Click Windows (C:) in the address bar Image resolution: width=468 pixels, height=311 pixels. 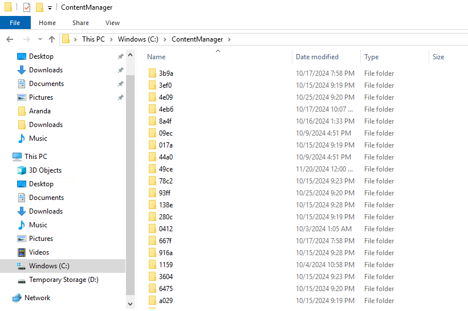[138, 39]
